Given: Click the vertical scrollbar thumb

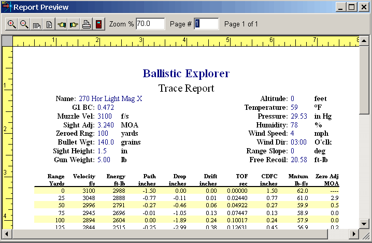Looking at the screenshot, I should pyautogui.click(x=364, y=80).
